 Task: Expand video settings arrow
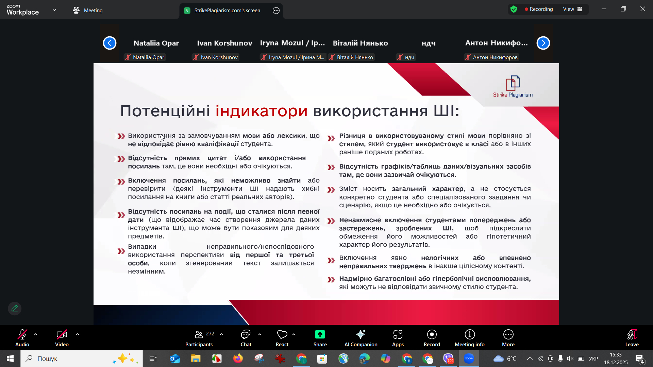click(x=78, y=335)
